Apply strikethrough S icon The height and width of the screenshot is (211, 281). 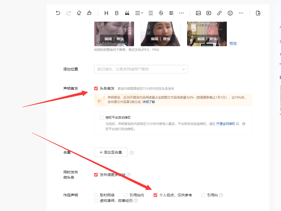pyautogui.click(x=161, y=13)
